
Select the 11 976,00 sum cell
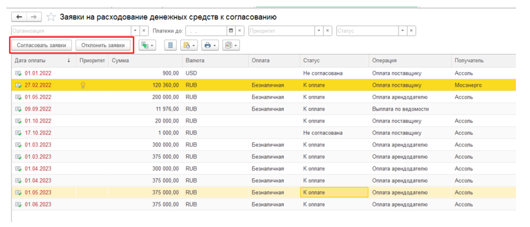pyautogui.click(x=145, y=109)
